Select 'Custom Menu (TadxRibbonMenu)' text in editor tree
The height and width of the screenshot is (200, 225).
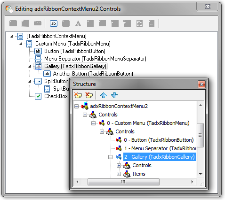[73, 44]
